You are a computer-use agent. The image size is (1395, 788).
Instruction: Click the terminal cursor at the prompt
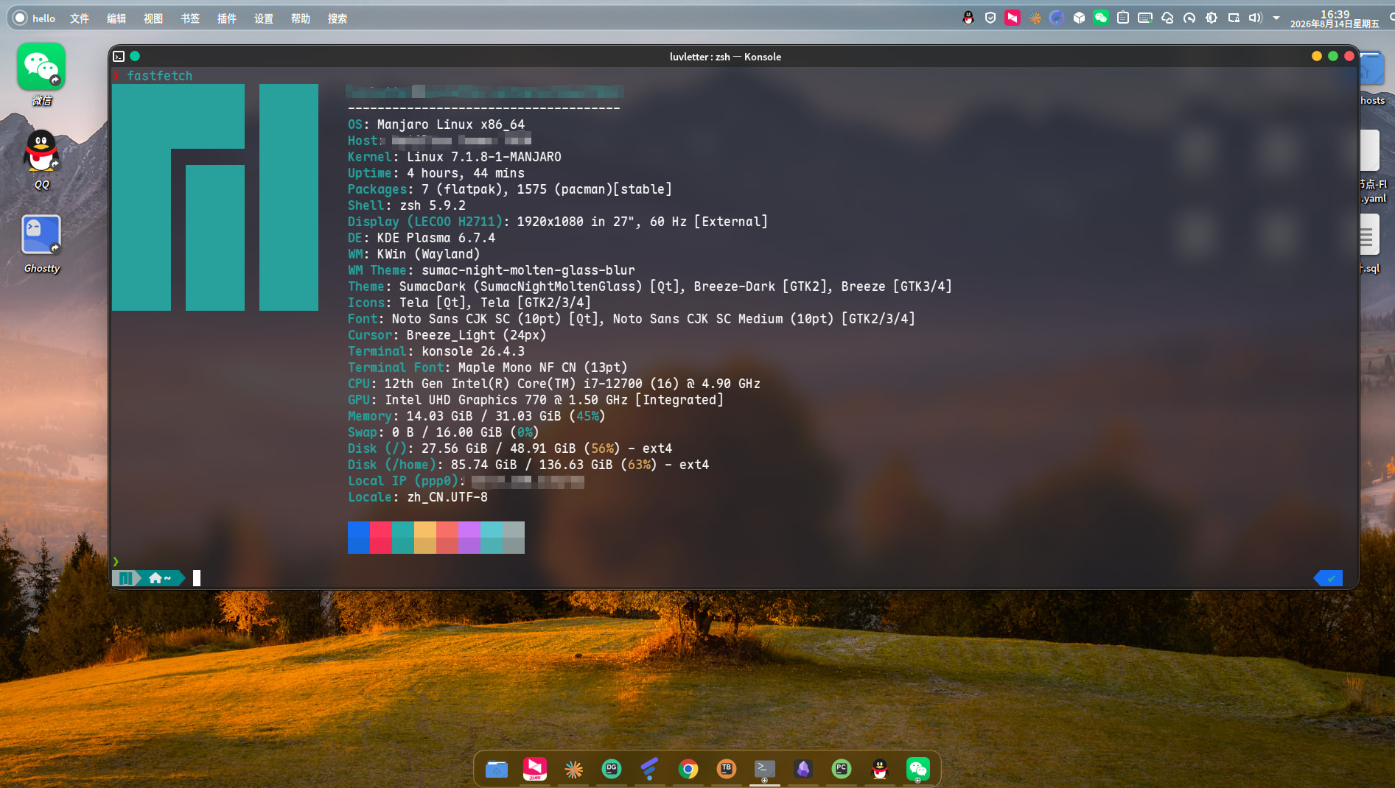(197, 578)
